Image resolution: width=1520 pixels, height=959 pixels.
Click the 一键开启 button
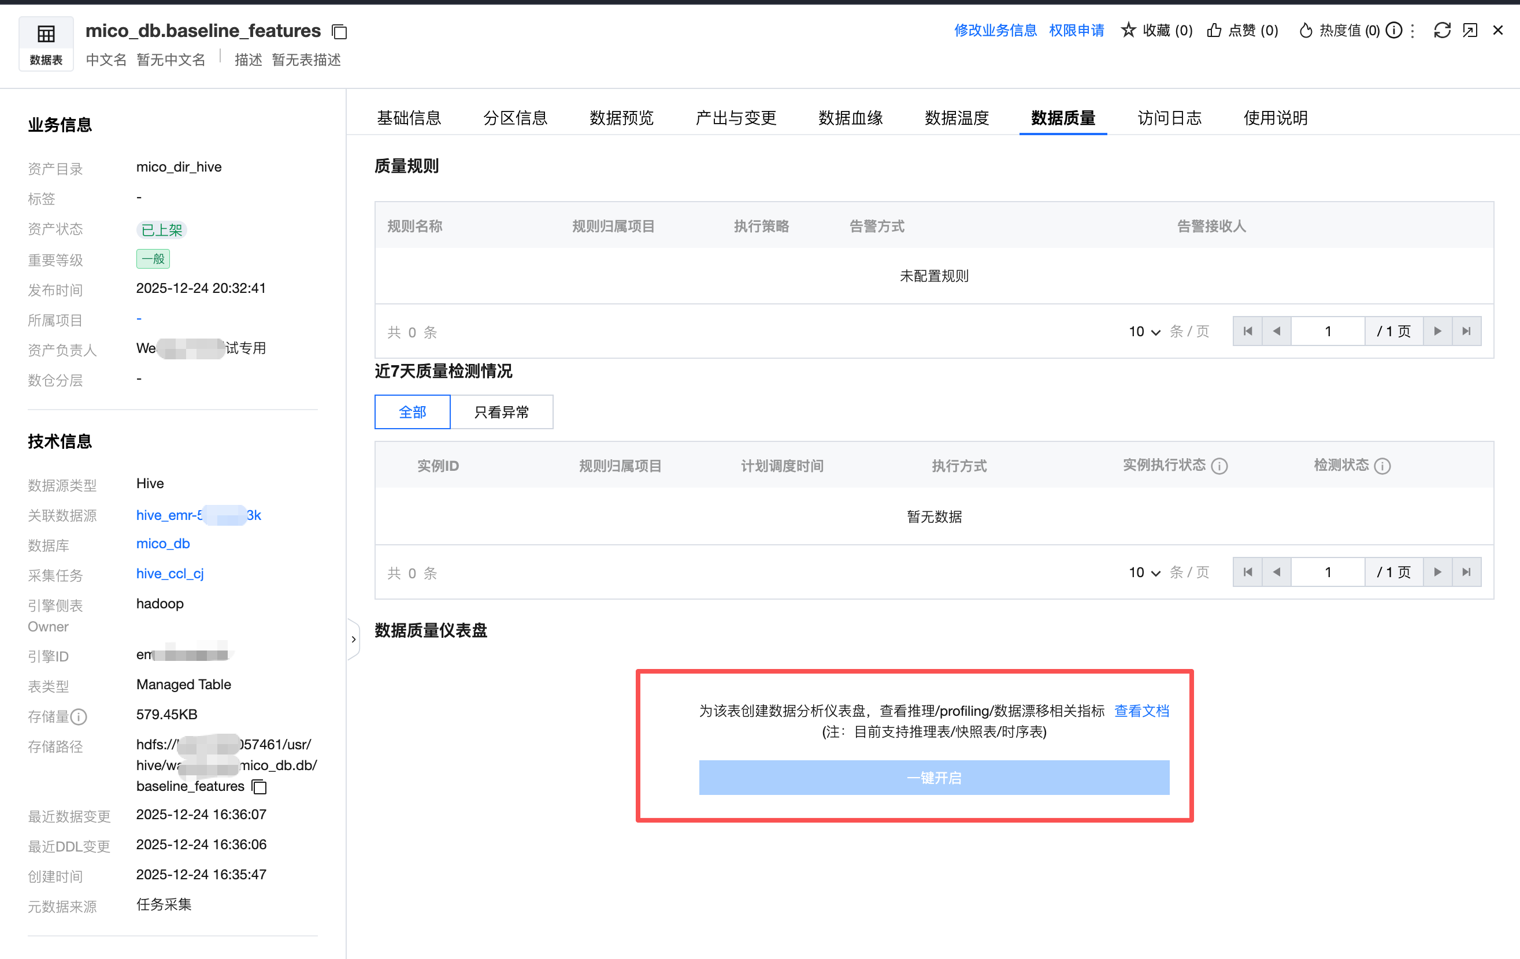(x=933, y=778)
